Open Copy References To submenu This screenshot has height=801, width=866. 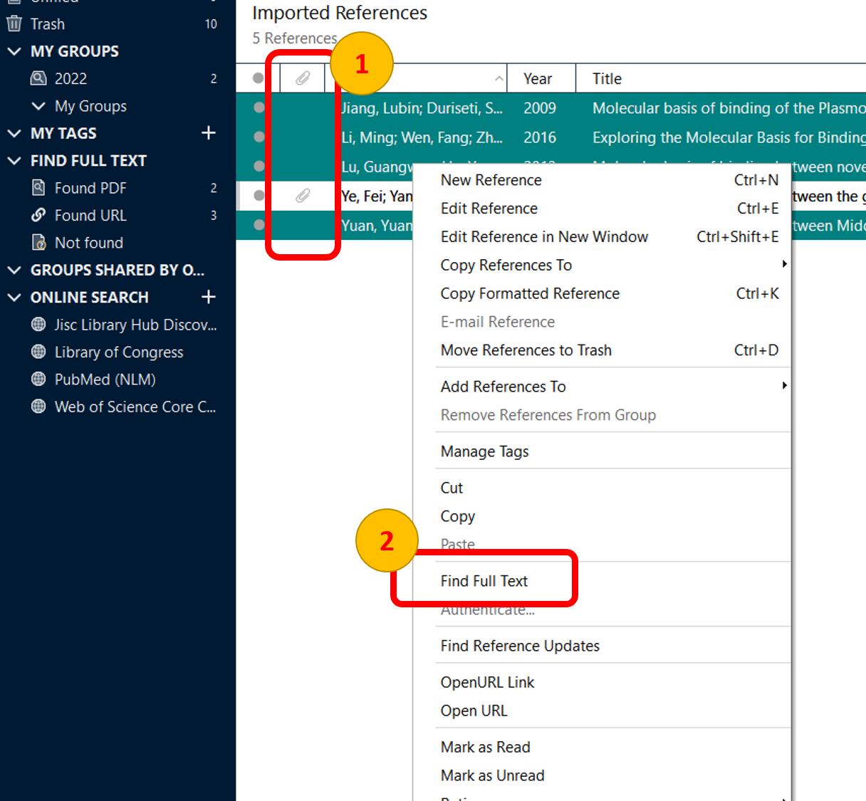pyautogui.click(x=613, y=265)
